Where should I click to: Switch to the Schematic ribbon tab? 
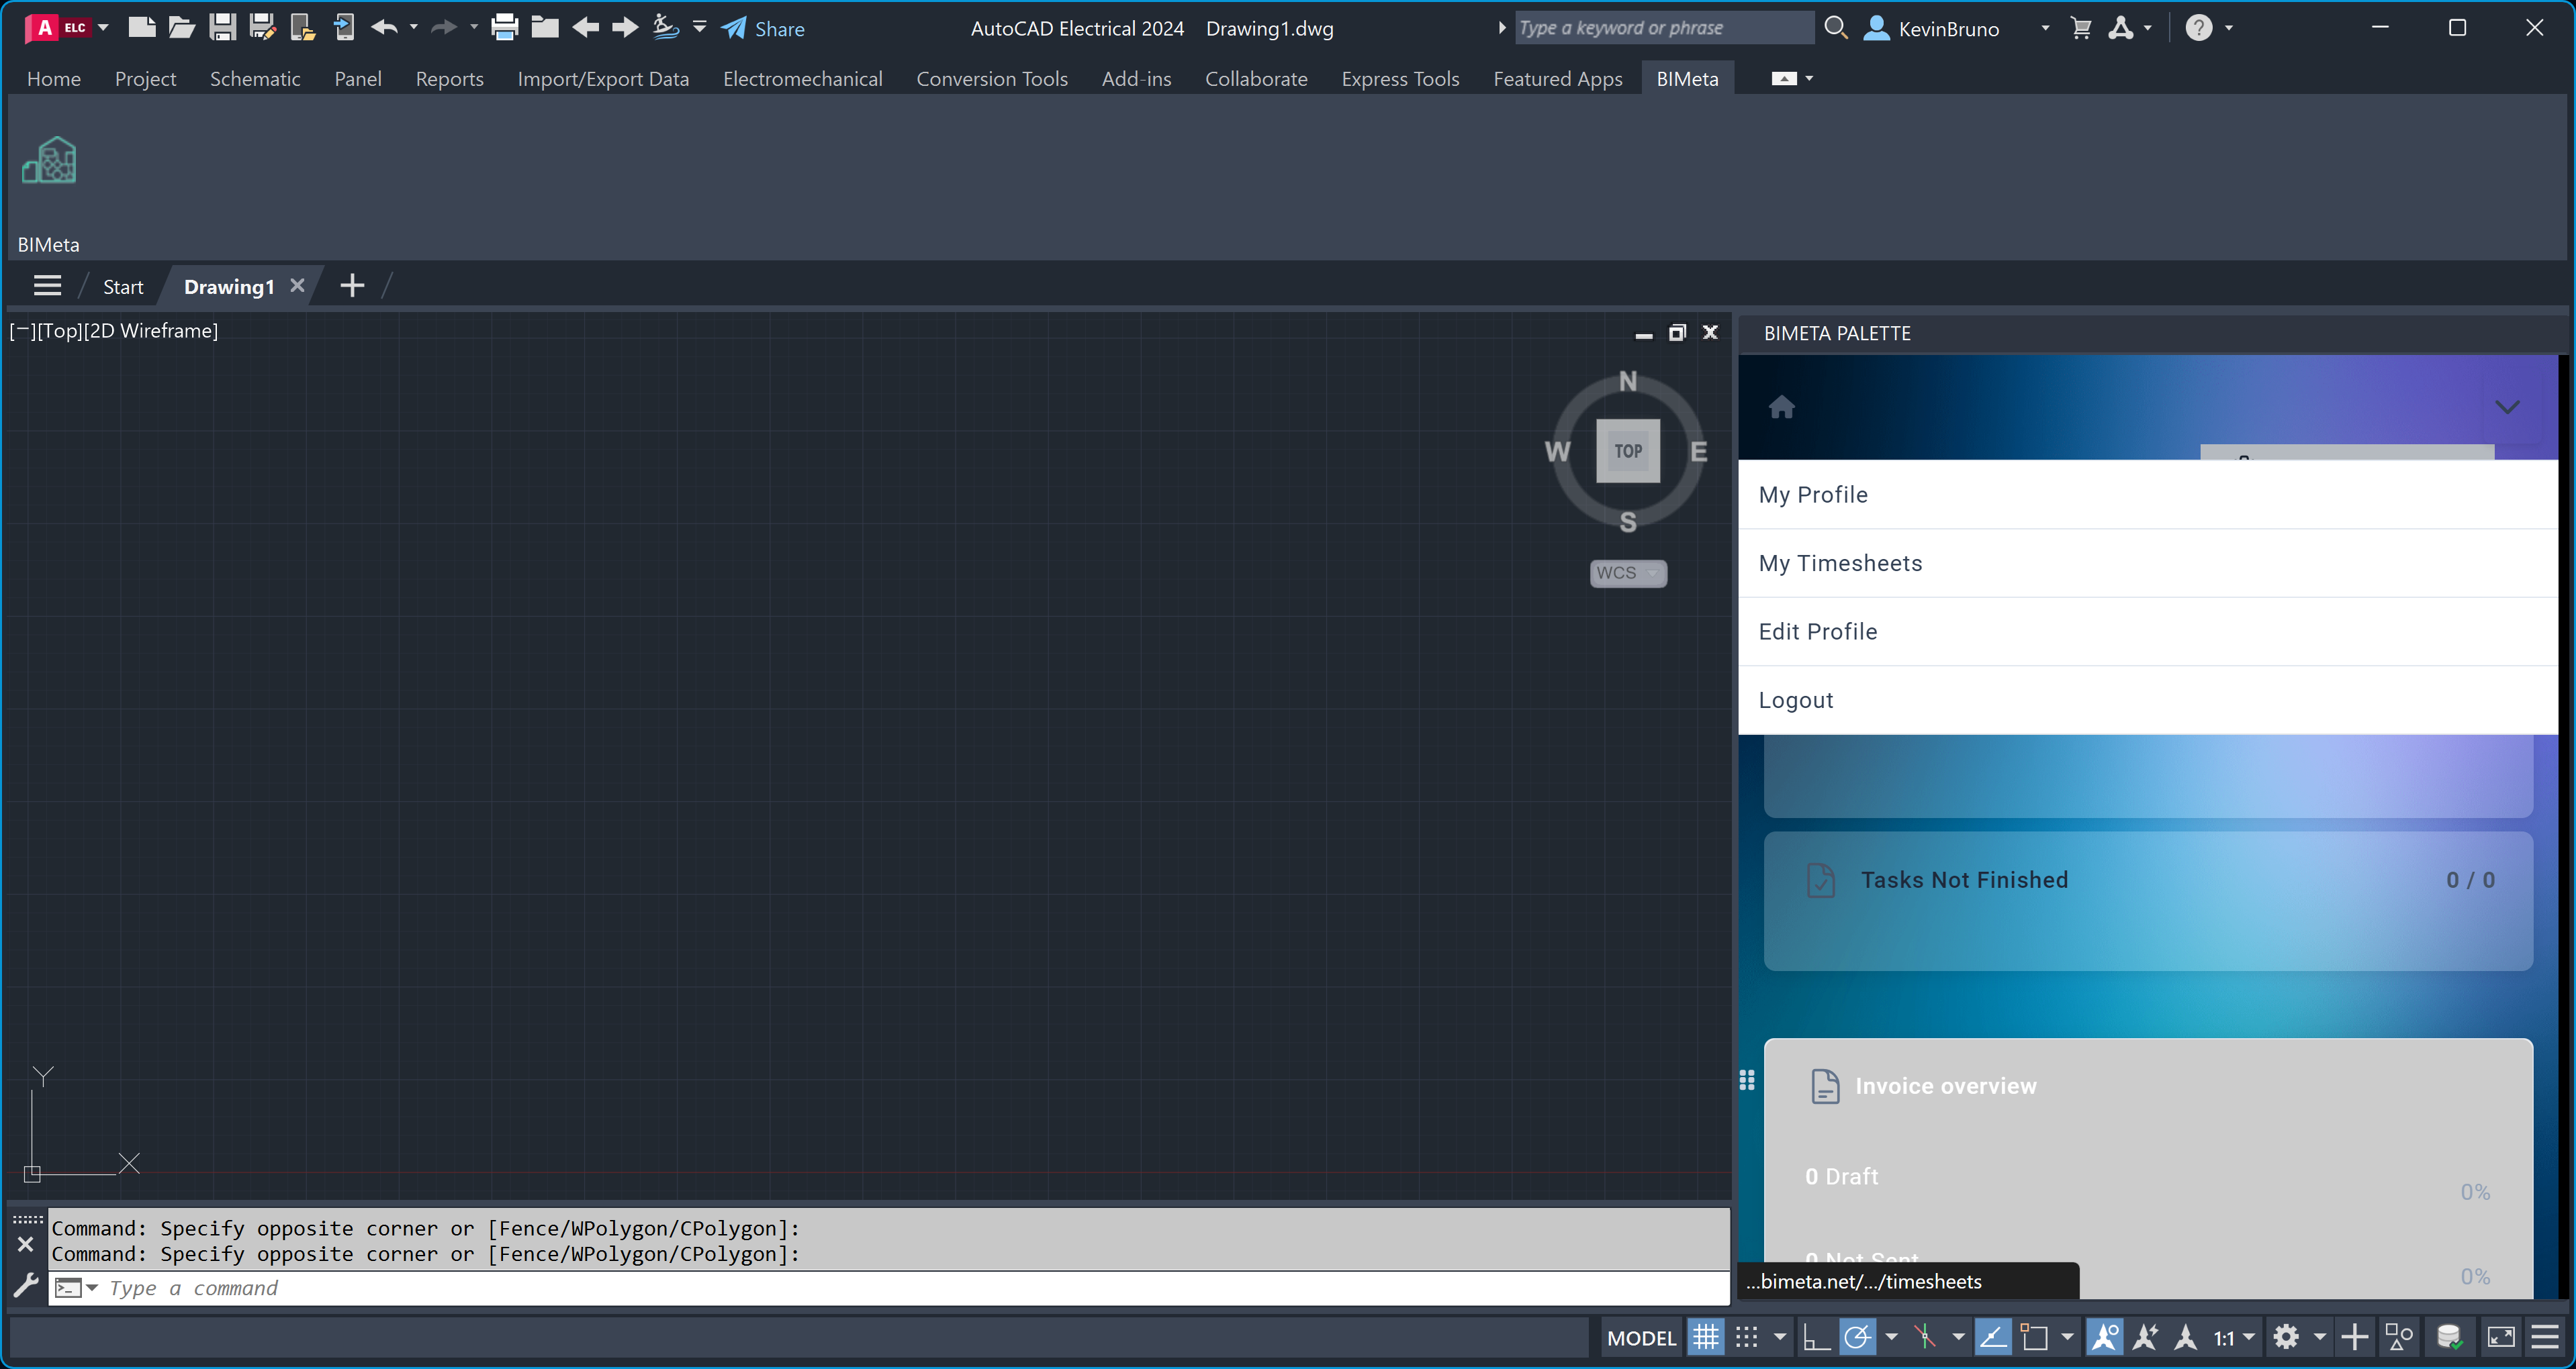(x=255, y=79)
